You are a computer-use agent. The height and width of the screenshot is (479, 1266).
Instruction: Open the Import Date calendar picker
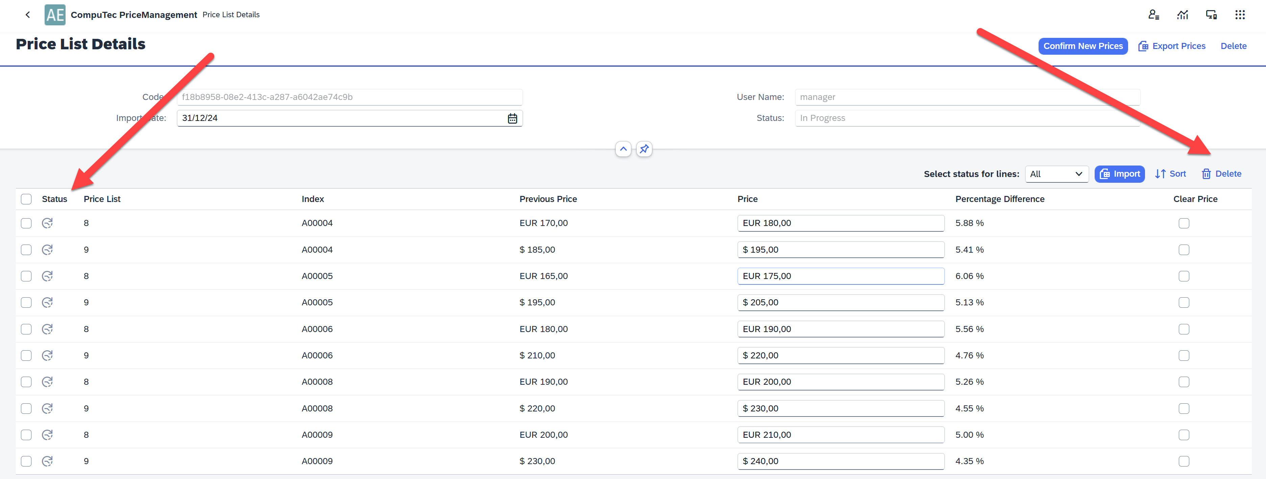pyautogui.click(x=512, y=119)
